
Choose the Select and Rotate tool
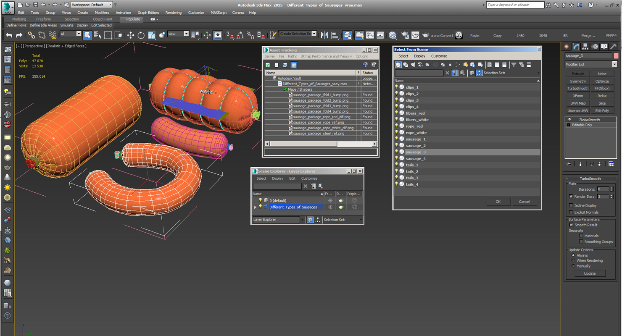point(141,35)
